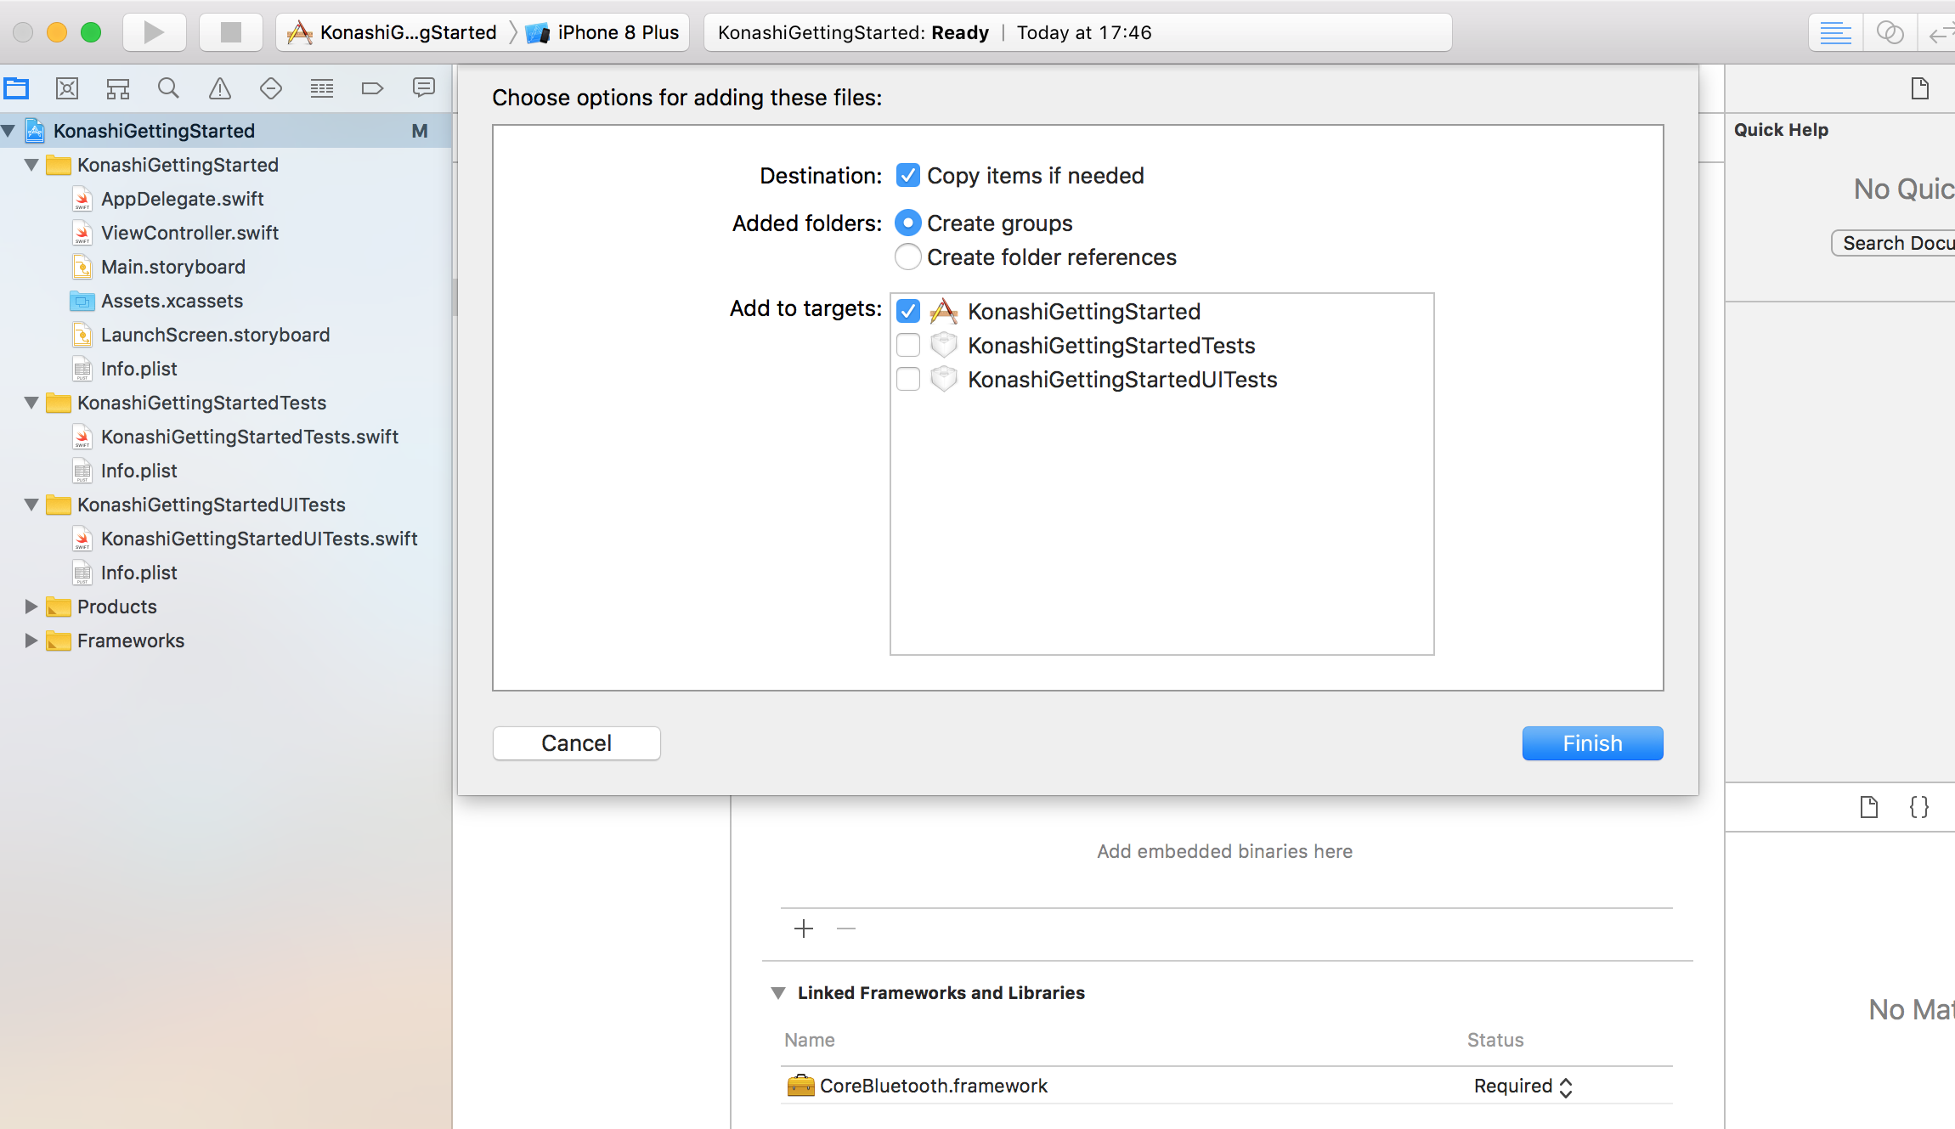Enable the KonashiGettingStartedUITests target checkbox
Screen dimensions: 1955x1129
(908, 380)
